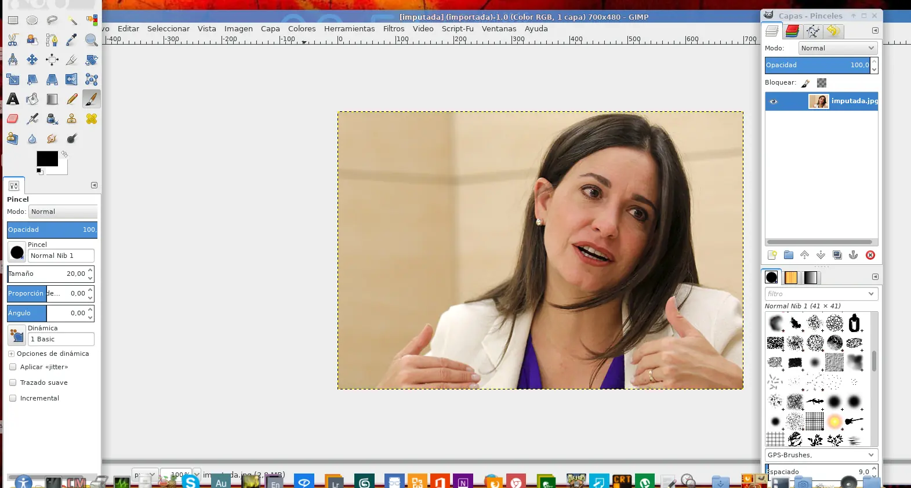Open Capas dock tab configuration menu arrow
The height and width of the screenshot is (488, 911).
(875, 31)
